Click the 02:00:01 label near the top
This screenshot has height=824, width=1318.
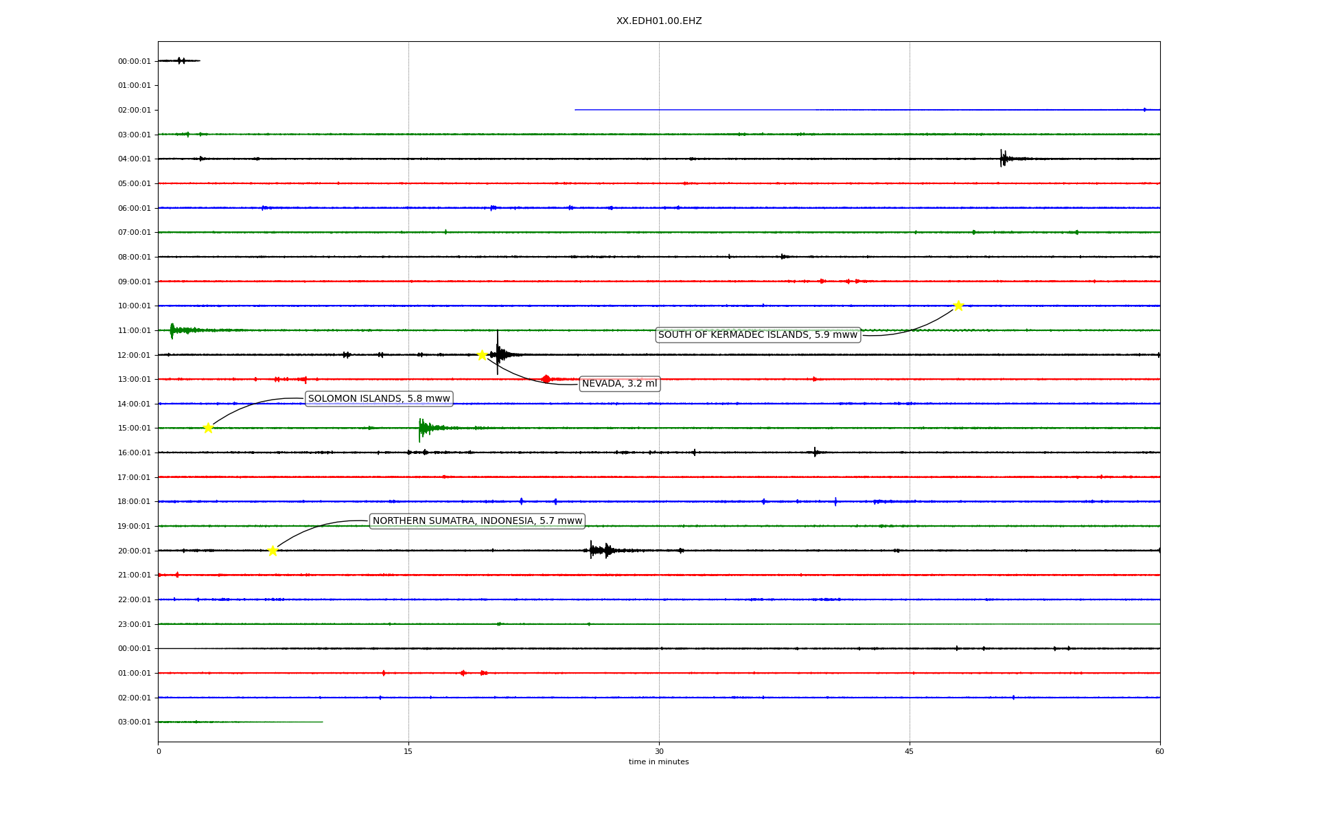tap(134, 110)
